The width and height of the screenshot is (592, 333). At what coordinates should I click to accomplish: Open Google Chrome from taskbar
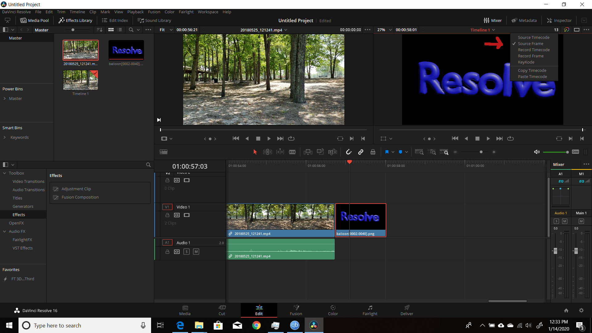coord(256,325)
